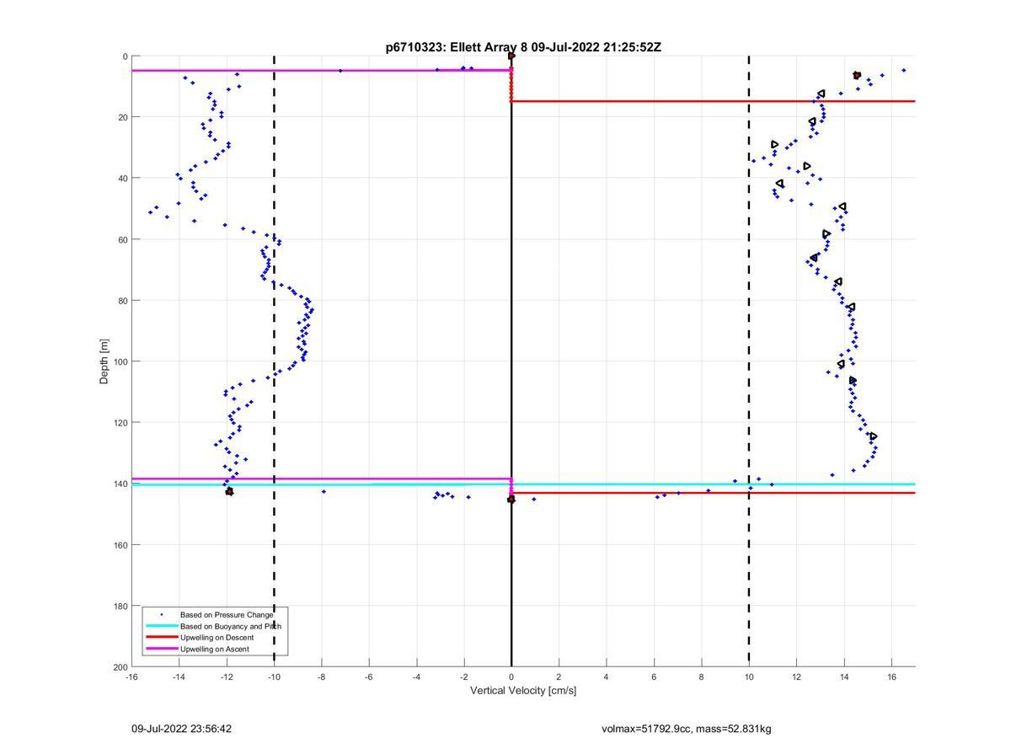Viewport: 1011px width, 749px height.
Task: Click the magenta line sample in the legend
Action: pos(161,649)
